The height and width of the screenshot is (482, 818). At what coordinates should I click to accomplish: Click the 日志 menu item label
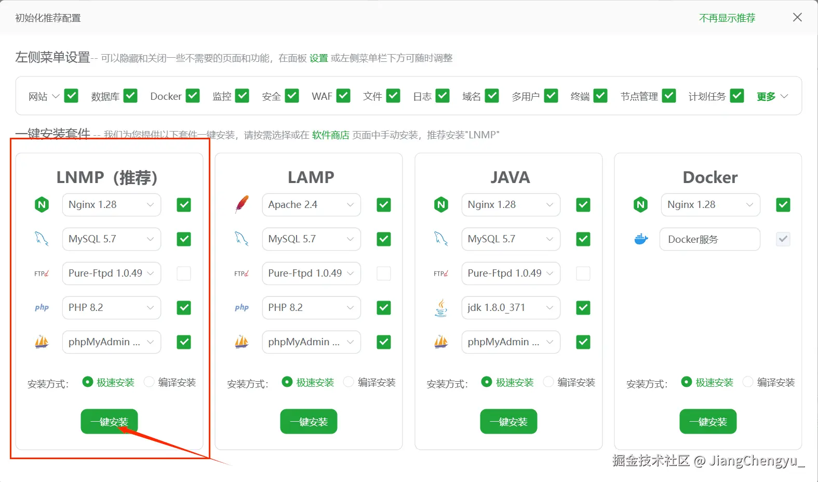pyautogui.click(x=422, y=96)
